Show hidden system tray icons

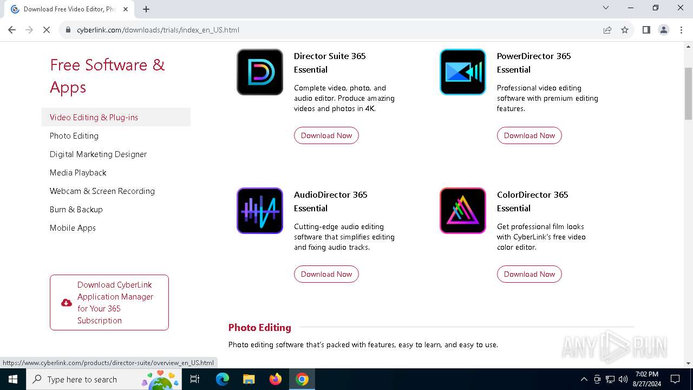pyautogui.click(x=584, y=379)
